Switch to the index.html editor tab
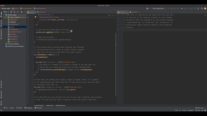This screenshot has width=207, height=116. coord(42,12)
